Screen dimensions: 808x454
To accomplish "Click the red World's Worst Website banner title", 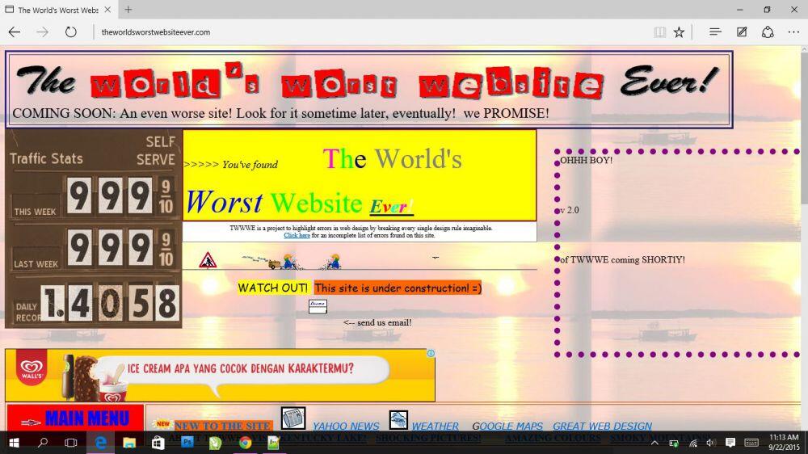I will point(368,83).
